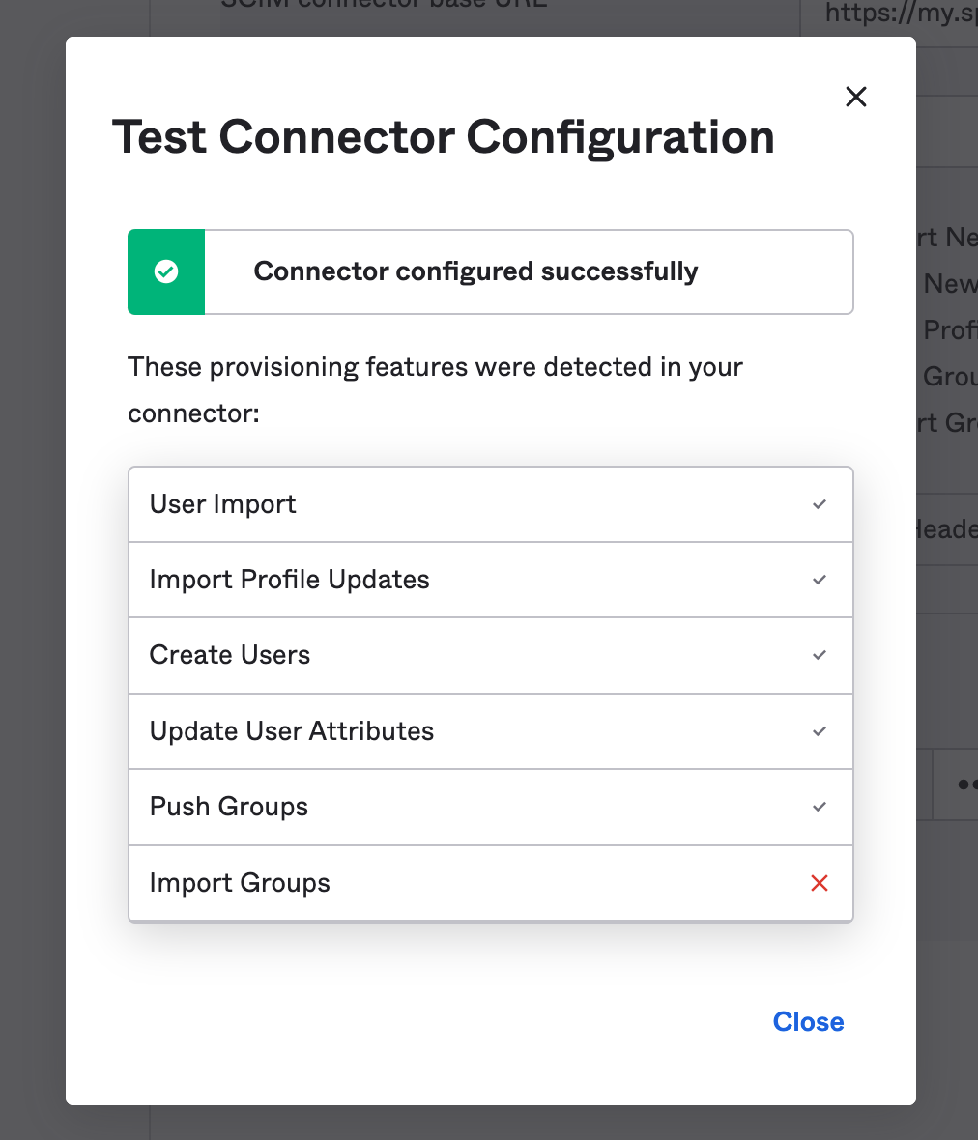Click the partially visible https URL field behind the dialog
The height and width of the screenshot is (1140, 978).
pyautogui.click(x=902, y=13)
